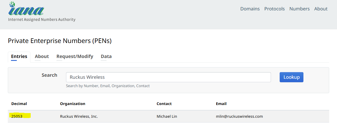Open the Domains navigation link
The width and height of the screenshot is (337, 133).
click(x=250, y=9)
